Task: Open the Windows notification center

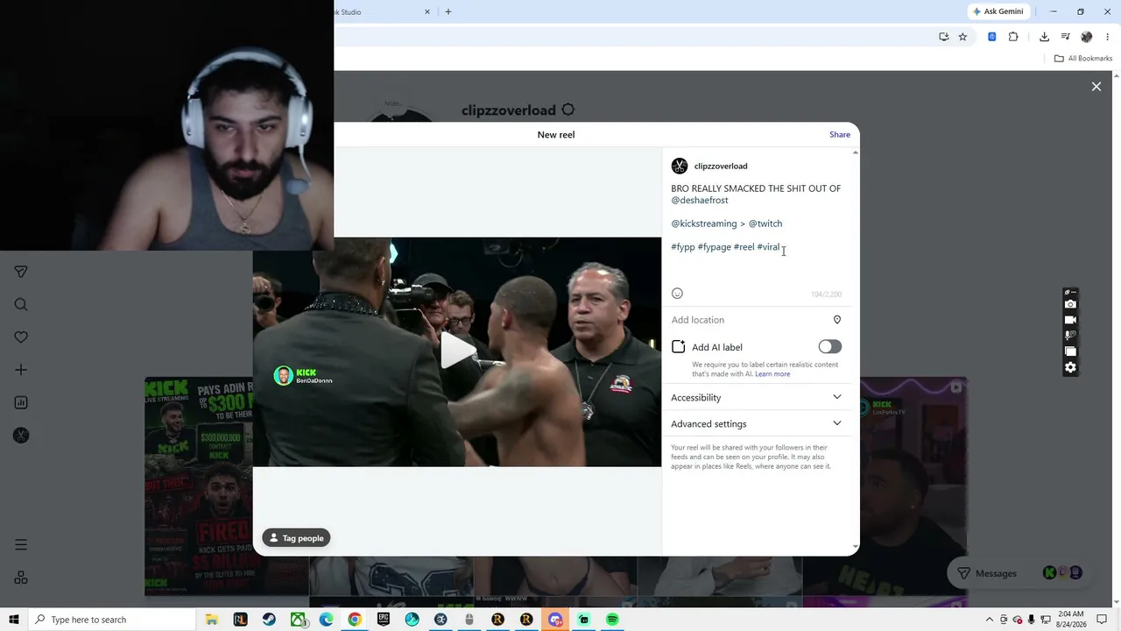Action: tap(1102, 620)
